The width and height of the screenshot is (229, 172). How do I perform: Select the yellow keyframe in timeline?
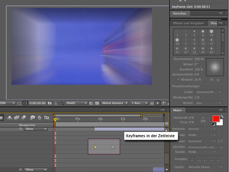(x=95, y=147)
